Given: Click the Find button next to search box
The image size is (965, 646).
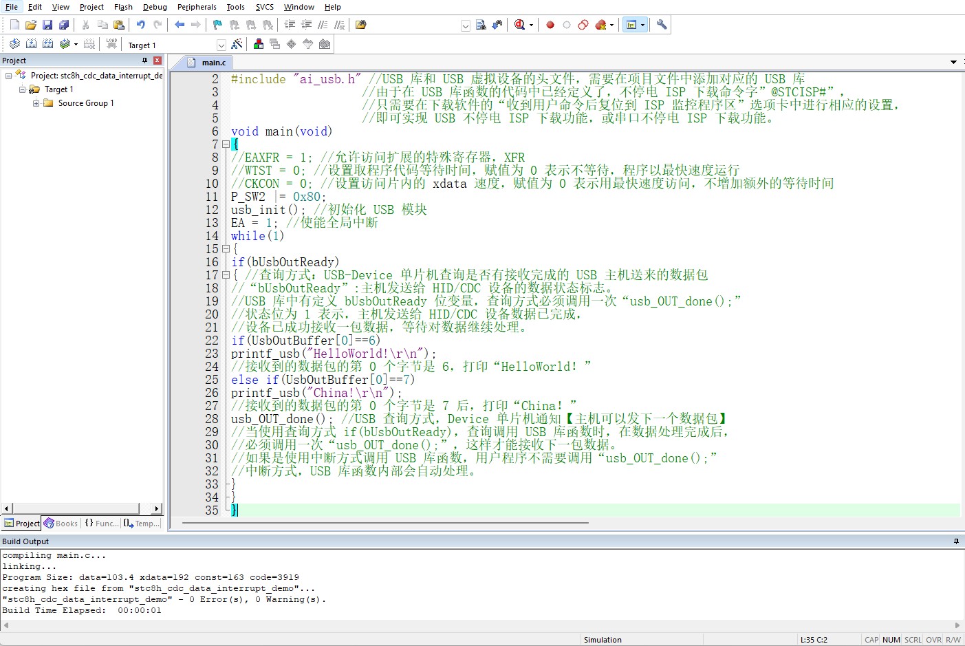Looking at the screenshot, I should pyautogui.click(x=481, y=25).
